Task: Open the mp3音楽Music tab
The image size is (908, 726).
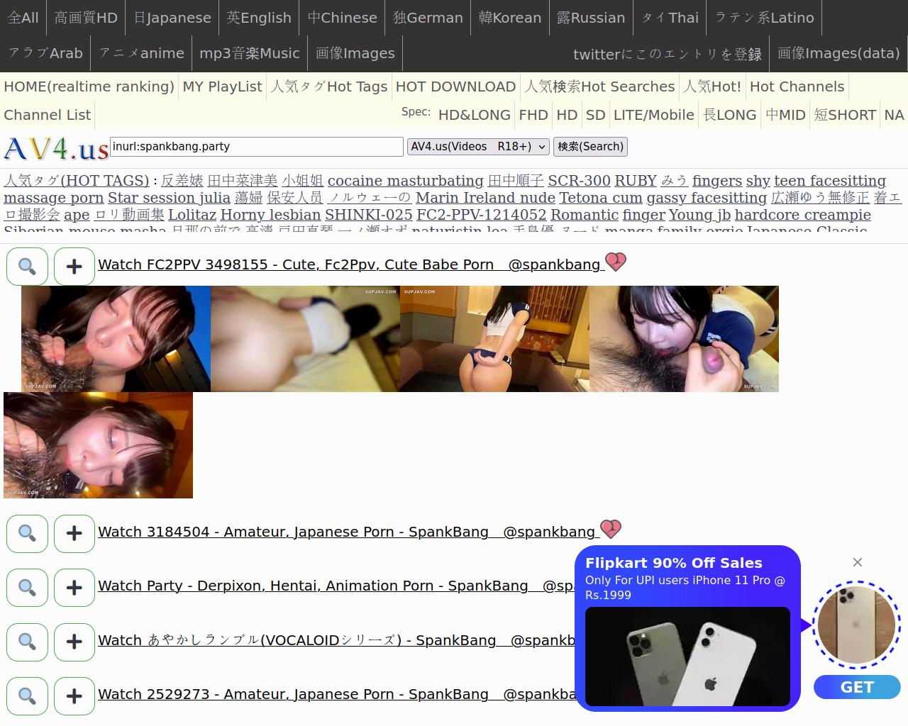Action: 250,53
